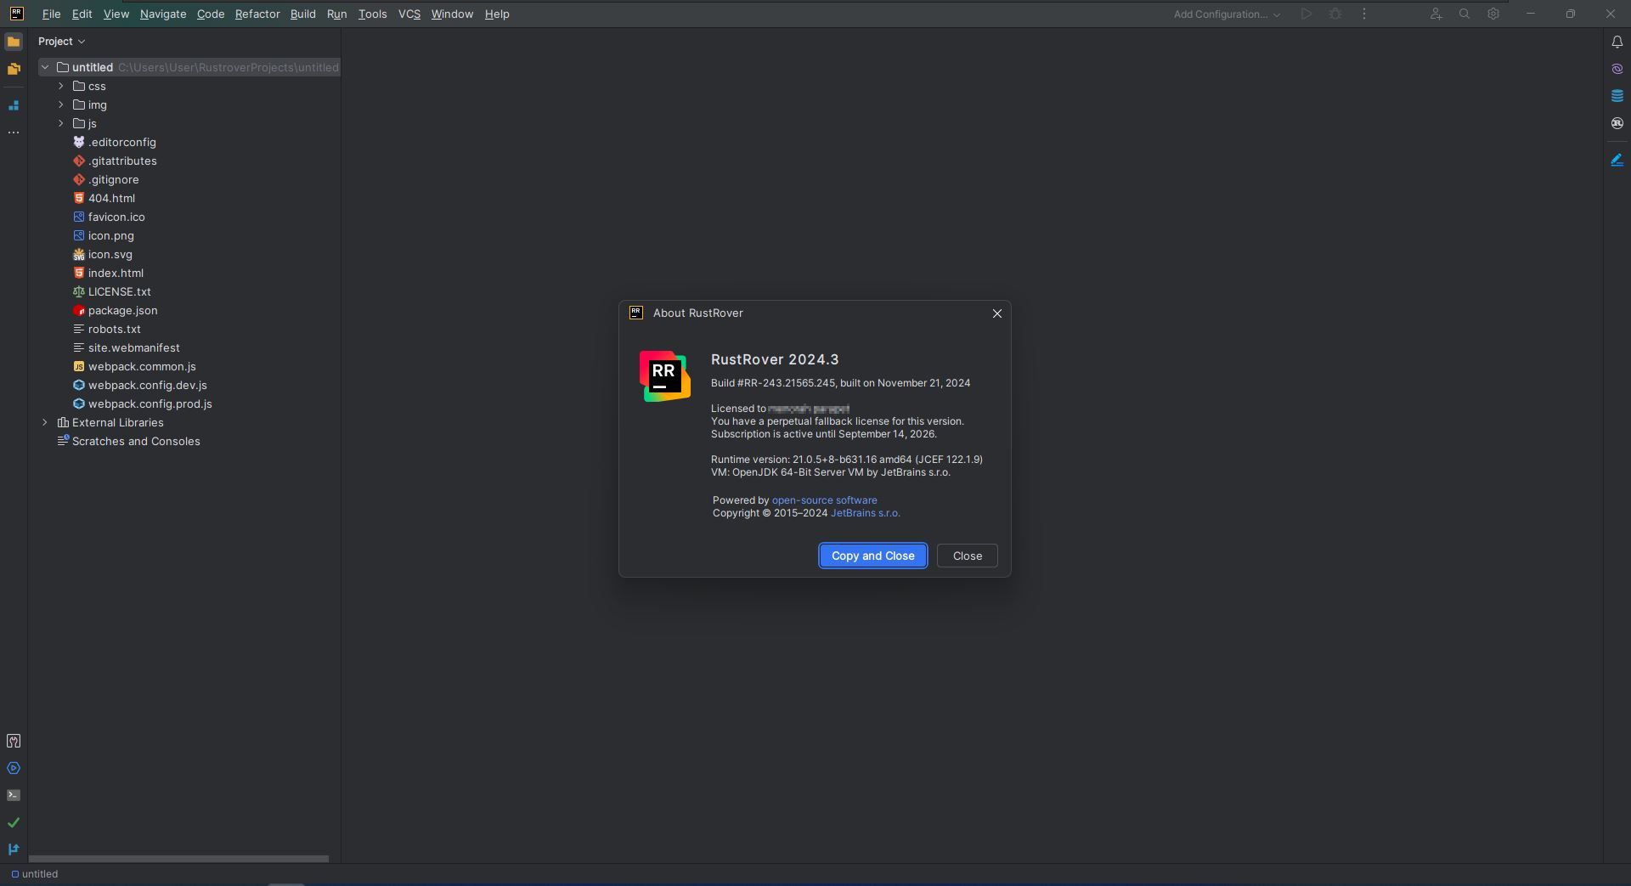
Task: Expand the css folder
Action: 61,86
